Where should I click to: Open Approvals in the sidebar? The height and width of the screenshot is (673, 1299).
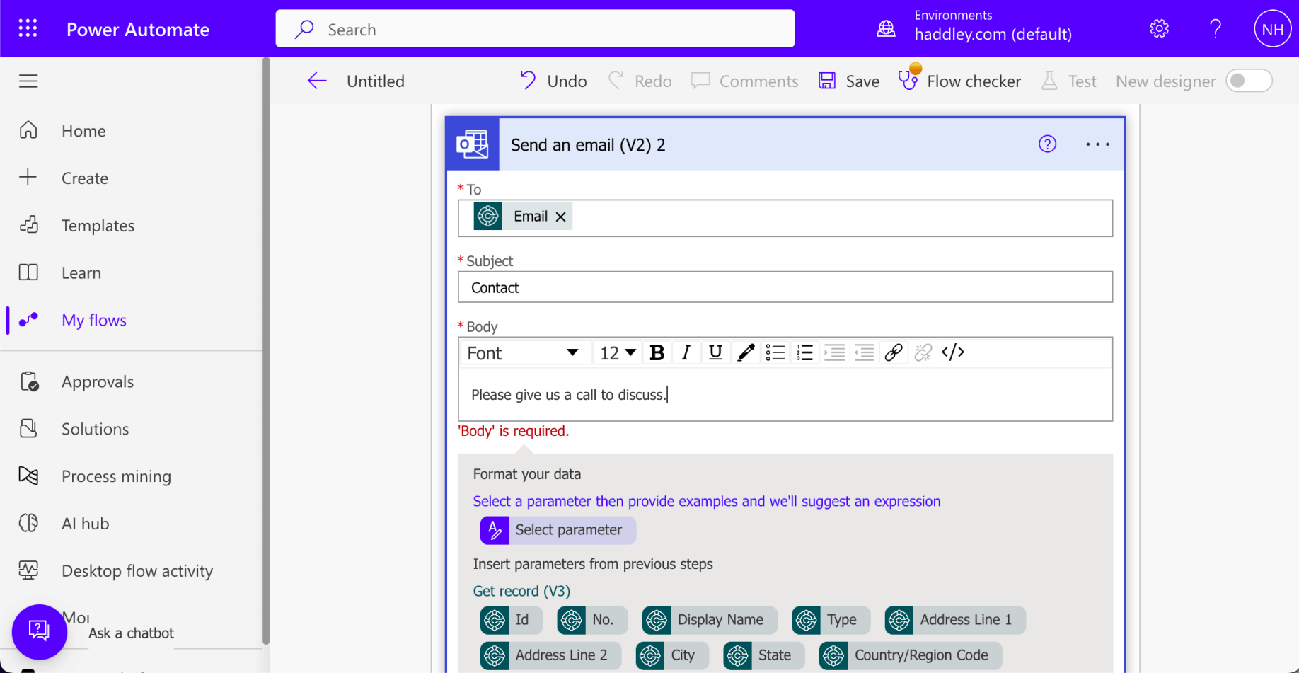point(98,382)
